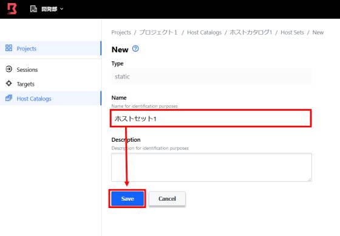
Task: Open the help question-mark icon beside New
Action: (x=135, y=49)
